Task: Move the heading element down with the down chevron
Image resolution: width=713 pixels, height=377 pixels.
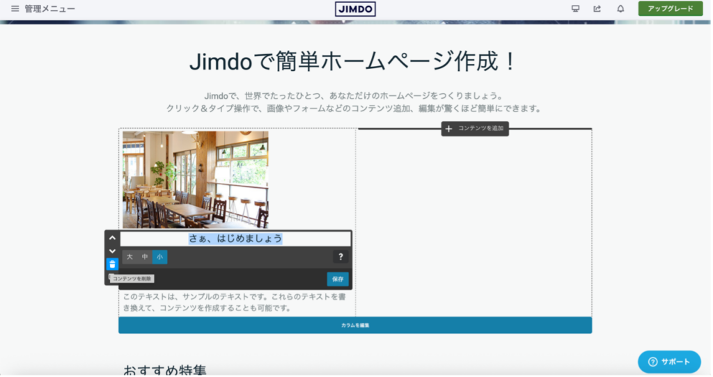Action: [x=113, y=252]
